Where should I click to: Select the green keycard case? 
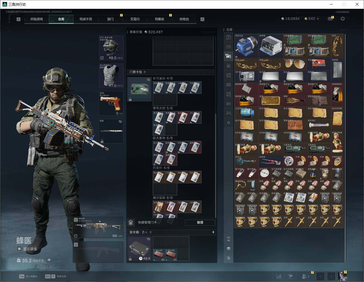tap(139, 89)
